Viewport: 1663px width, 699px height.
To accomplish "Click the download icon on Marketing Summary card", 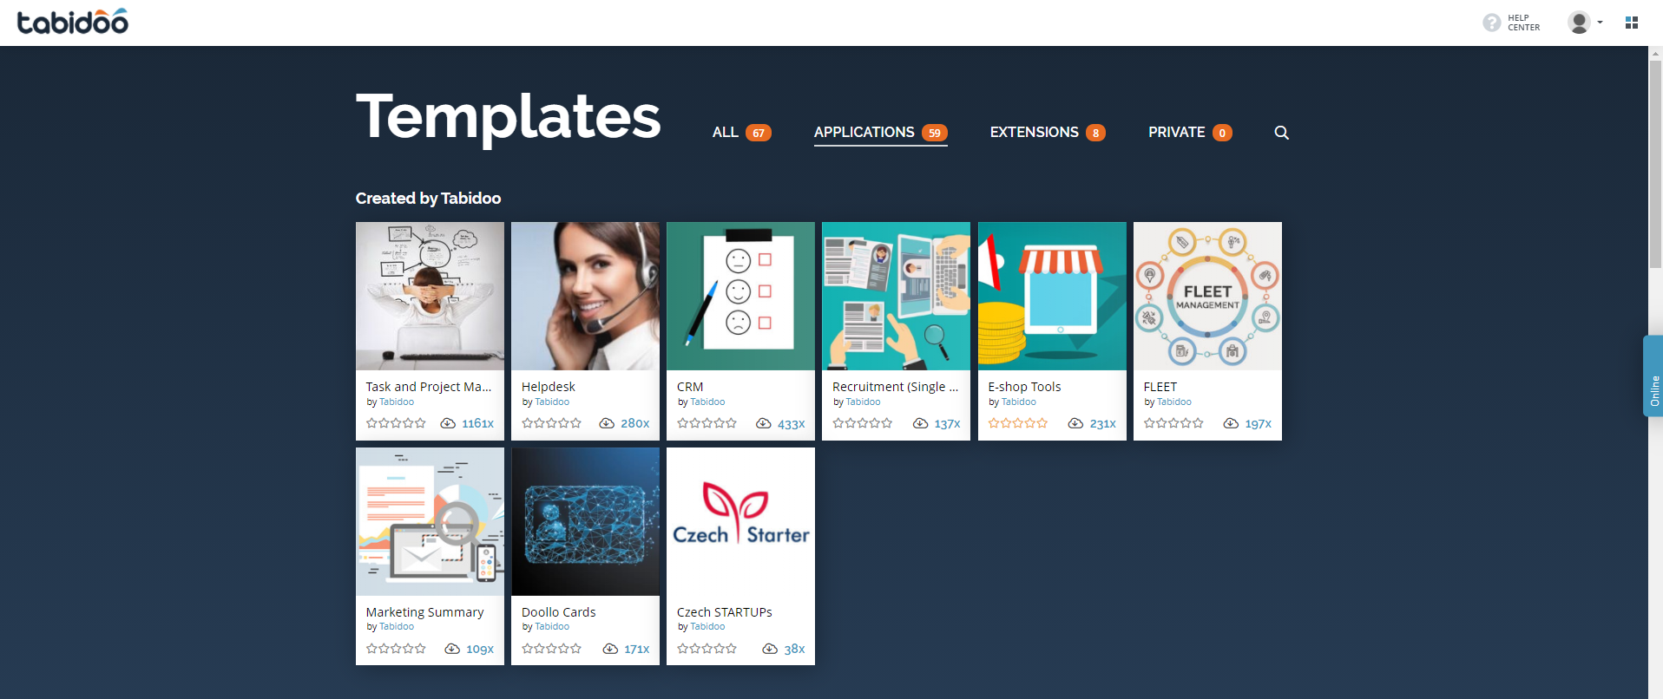I will [452, 649].
